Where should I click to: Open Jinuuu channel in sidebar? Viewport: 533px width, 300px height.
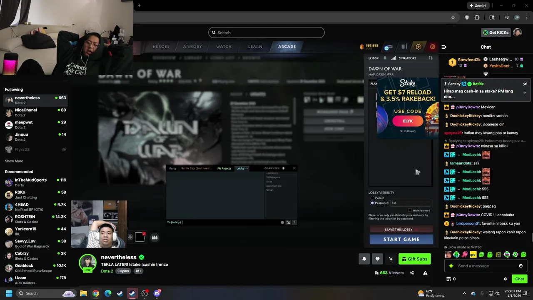pyautogui.click(x=35, y=137)
